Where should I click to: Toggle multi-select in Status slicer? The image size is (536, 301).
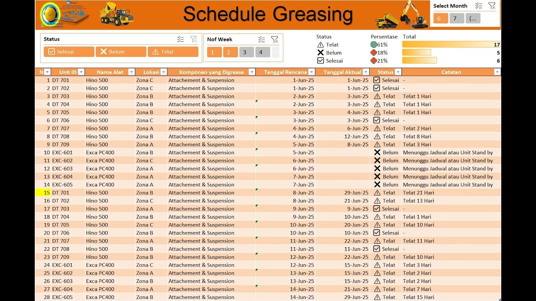click(180, 39)
